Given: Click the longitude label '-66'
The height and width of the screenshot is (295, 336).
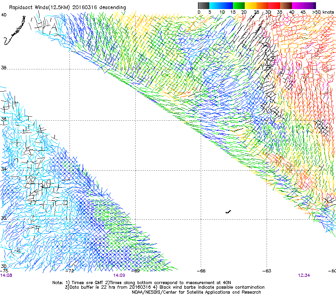Looking at the screenshot, I should coord(201,271).
